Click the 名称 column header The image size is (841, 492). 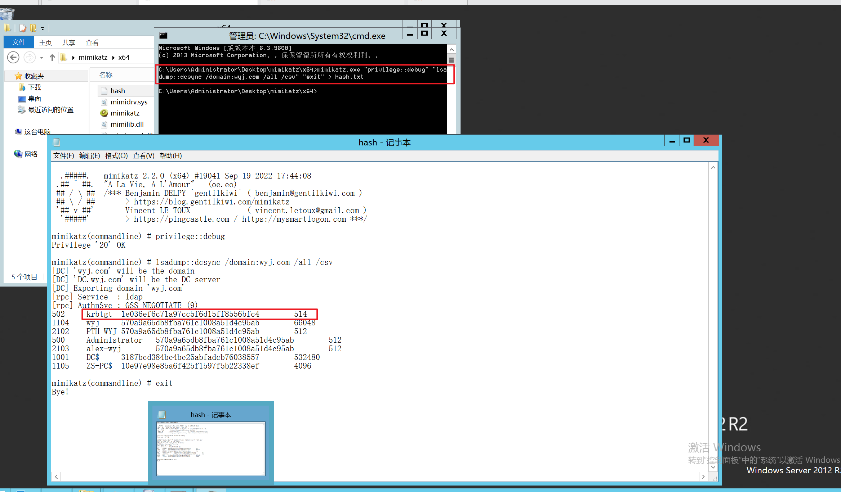click(x=106, y=75)
